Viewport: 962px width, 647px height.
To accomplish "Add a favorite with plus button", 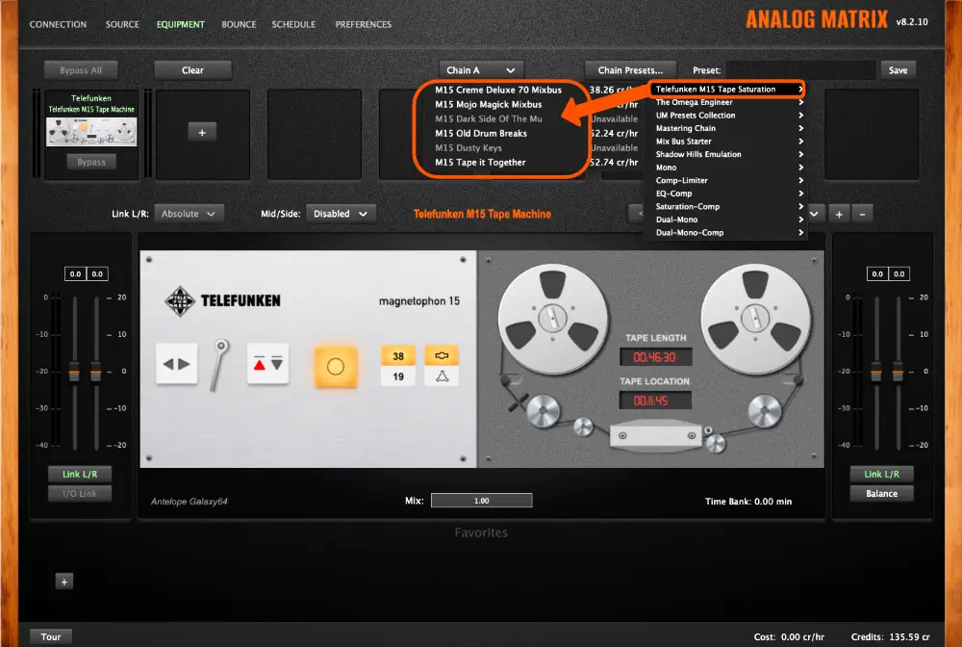I will click(x=64, y=582).
